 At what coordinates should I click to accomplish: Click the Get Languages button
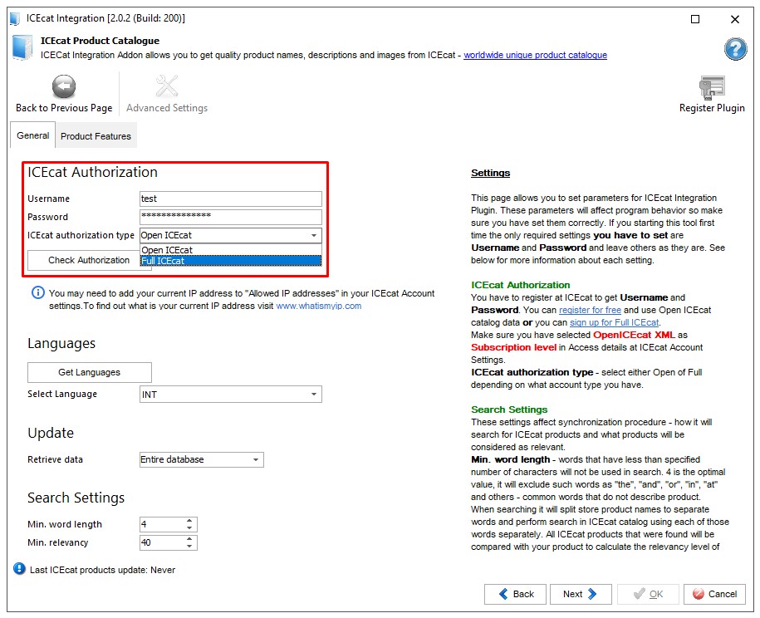click(90, 372)
